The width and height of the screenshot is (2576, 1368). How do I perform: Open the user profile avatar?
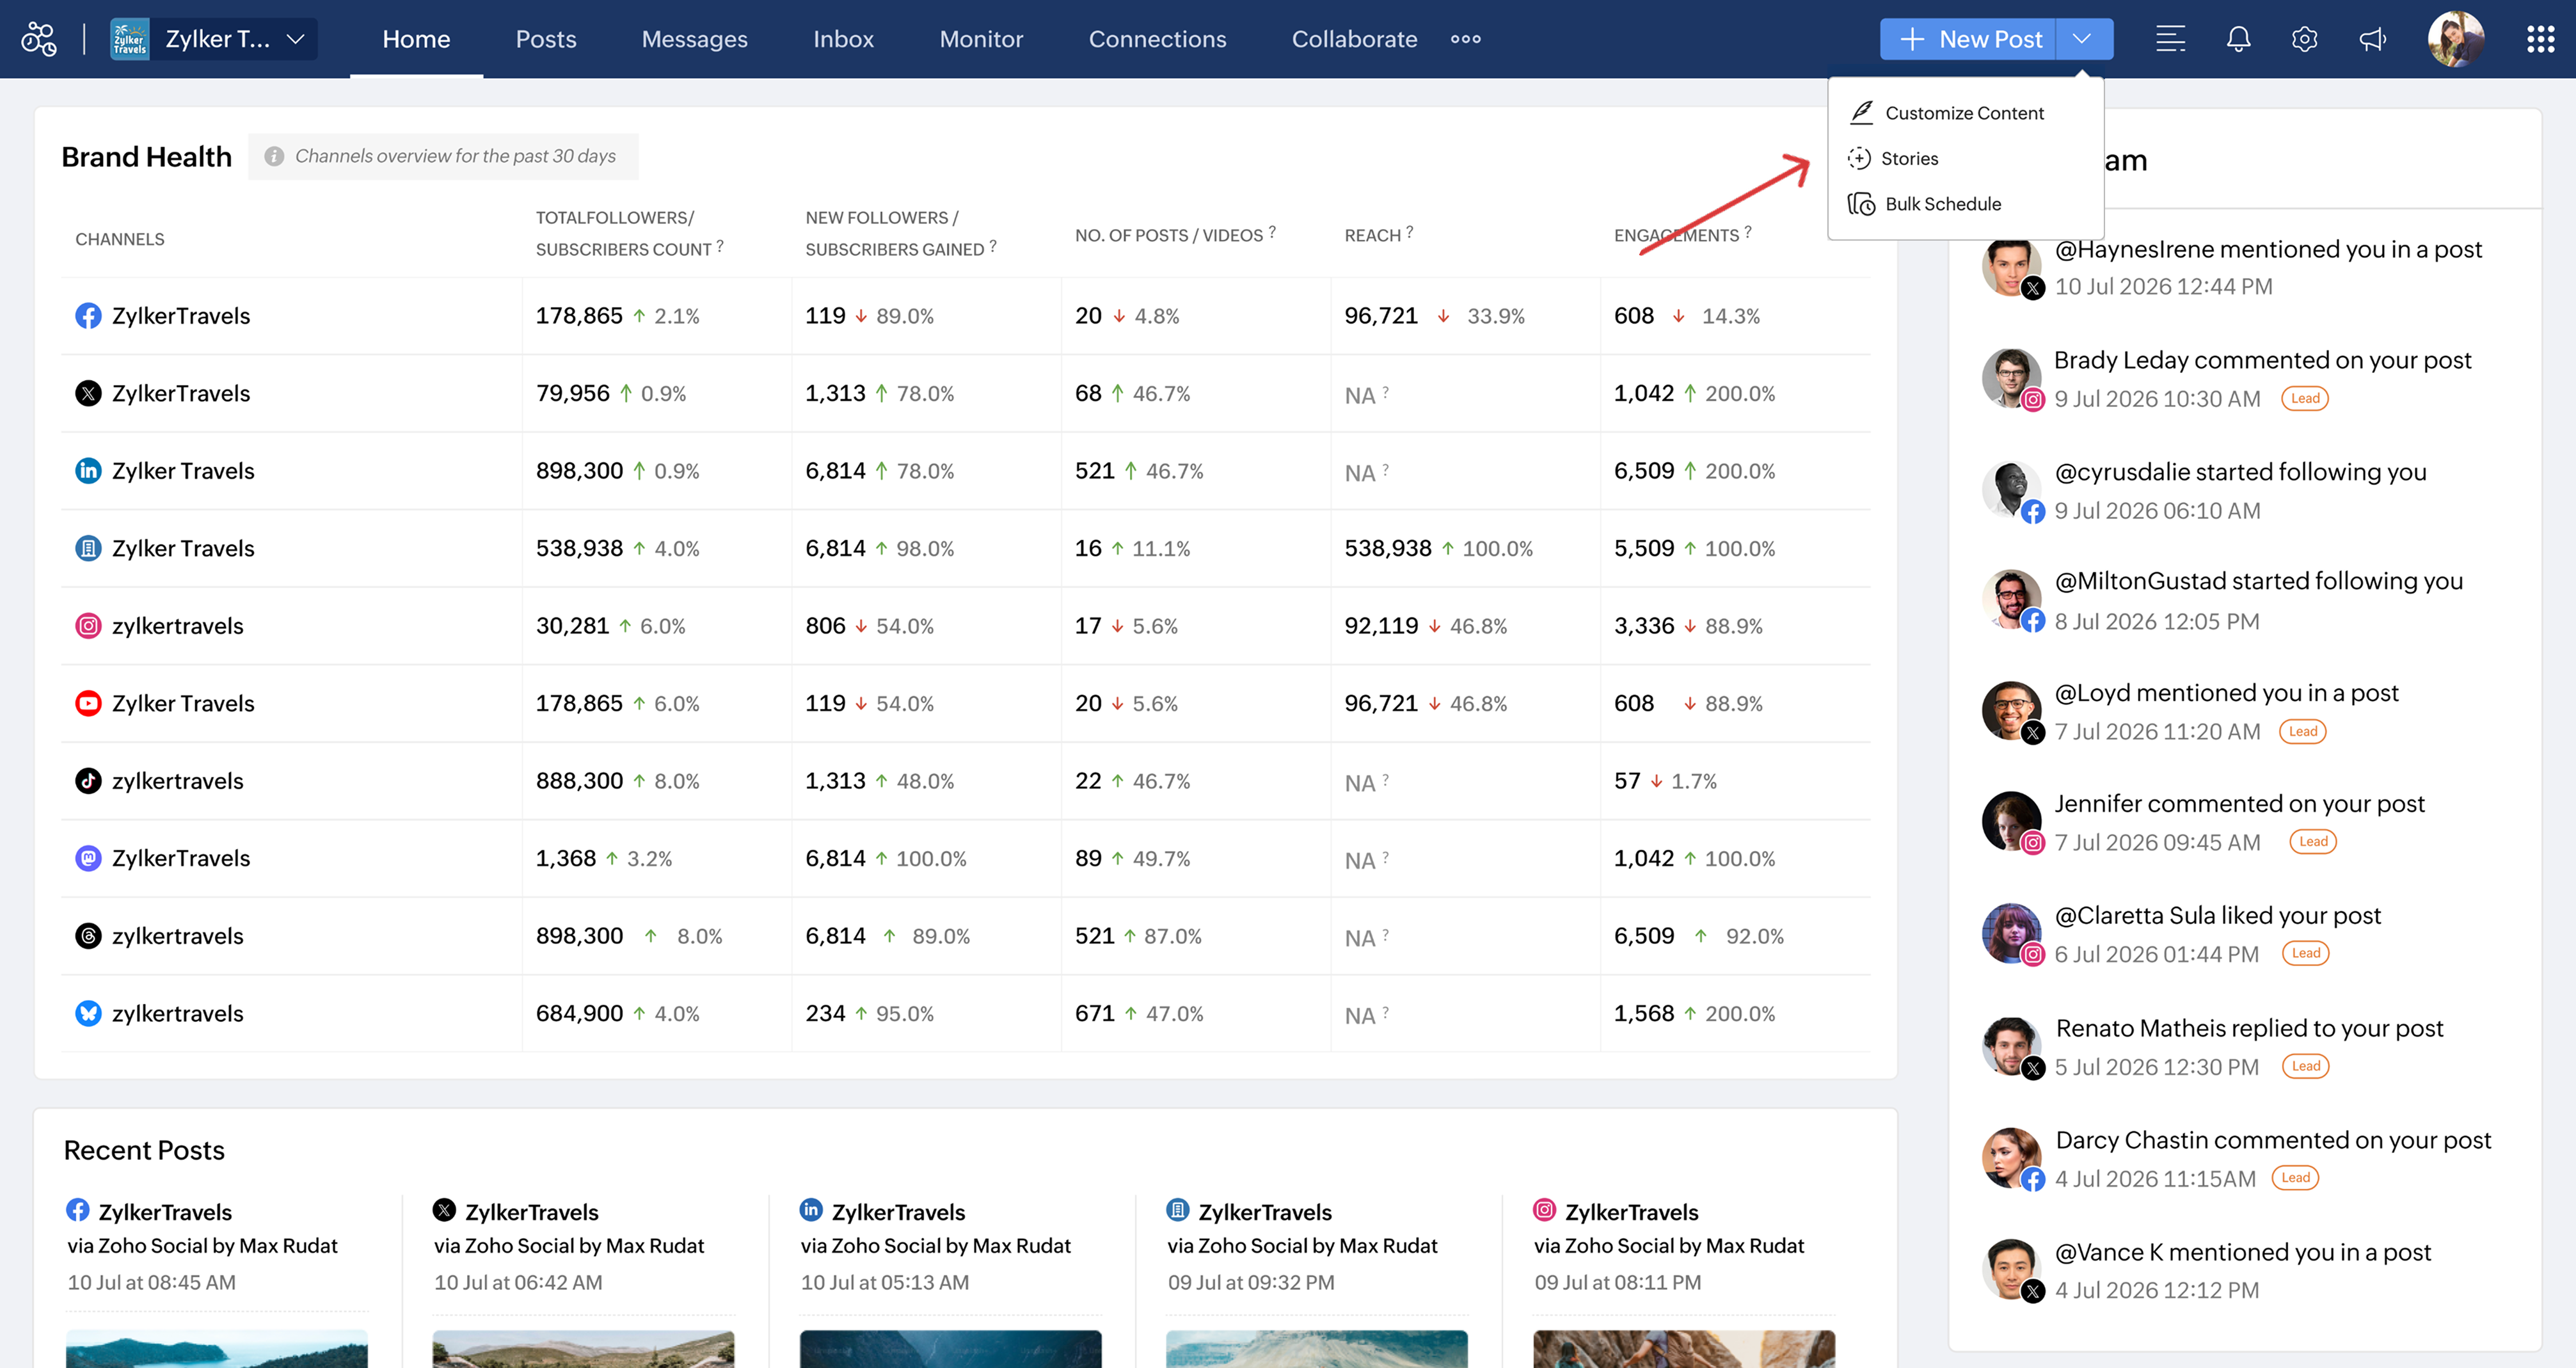[2456, 39]
